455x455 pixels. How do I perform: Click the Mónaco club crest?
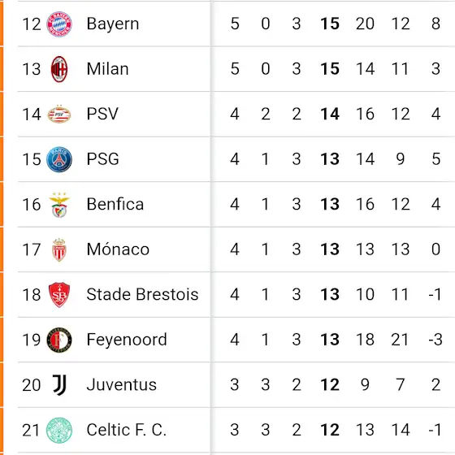[59, 250]
